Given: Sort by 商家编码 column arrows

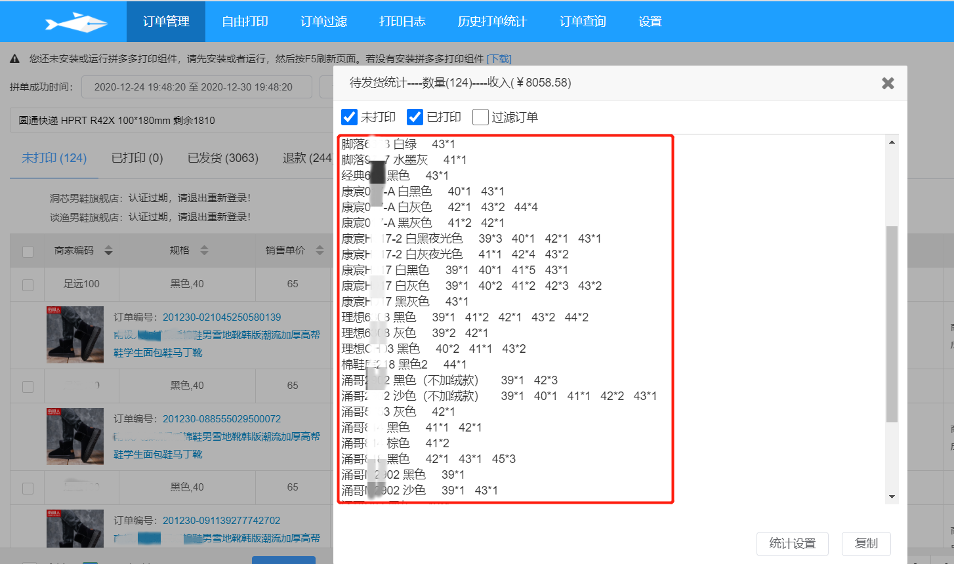Looking at the screenshot, I should click(x=109, y=251).
